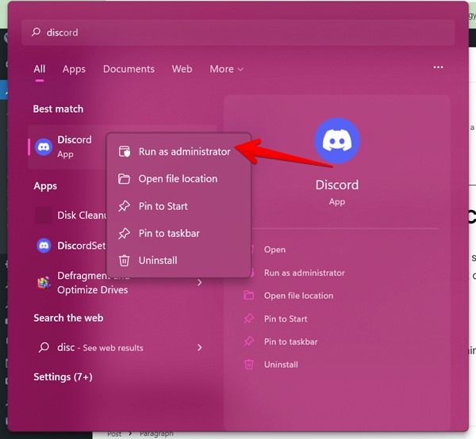Screen dimensions: 476x439
Task: Open the three-dot options menu
Action: coord(438,67)
